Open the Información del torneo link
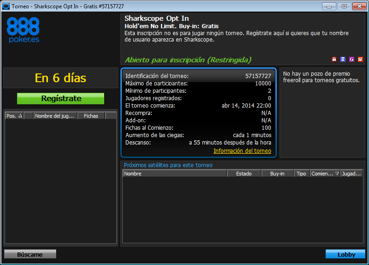 coord(242,151)
